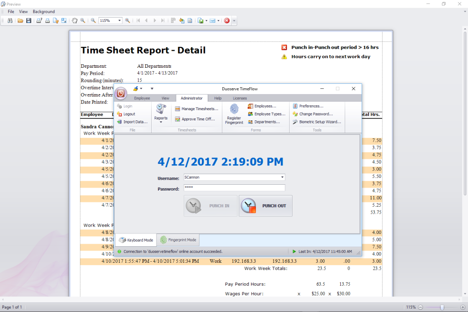Click Logout in the File group
468x312 pixels.
(x=126, y=114)
